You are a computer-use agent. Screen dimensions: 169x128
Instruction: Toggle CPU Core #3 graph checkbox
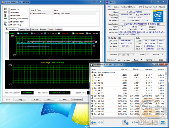tap(32, 34)
